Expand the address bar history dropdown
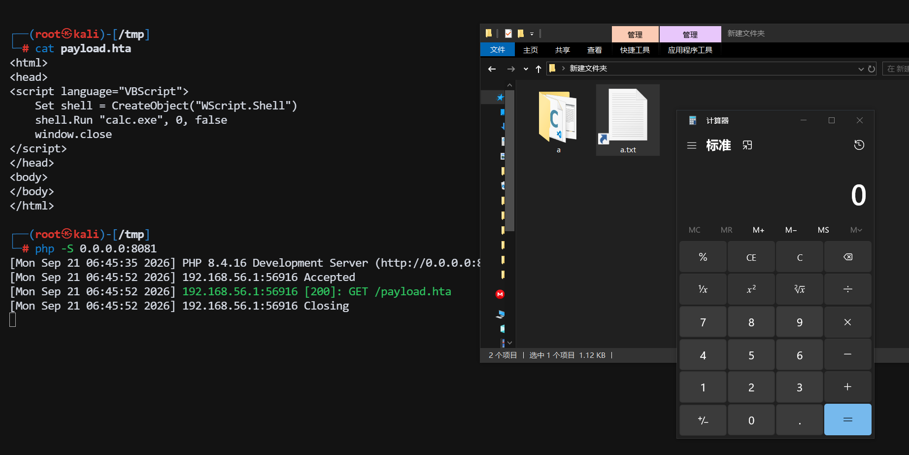Viewport: 909px width, 455px height. click(861, 69)
